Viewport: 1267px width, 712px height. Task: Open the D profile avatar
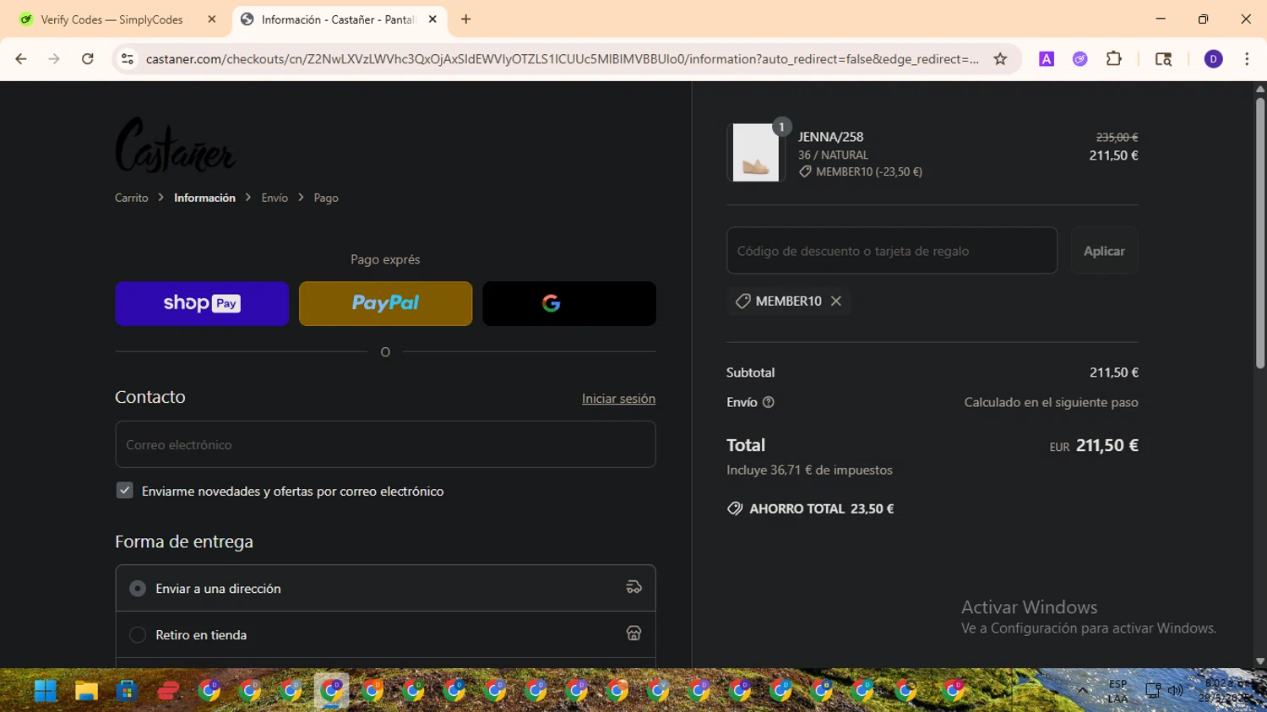point(1214,59)
